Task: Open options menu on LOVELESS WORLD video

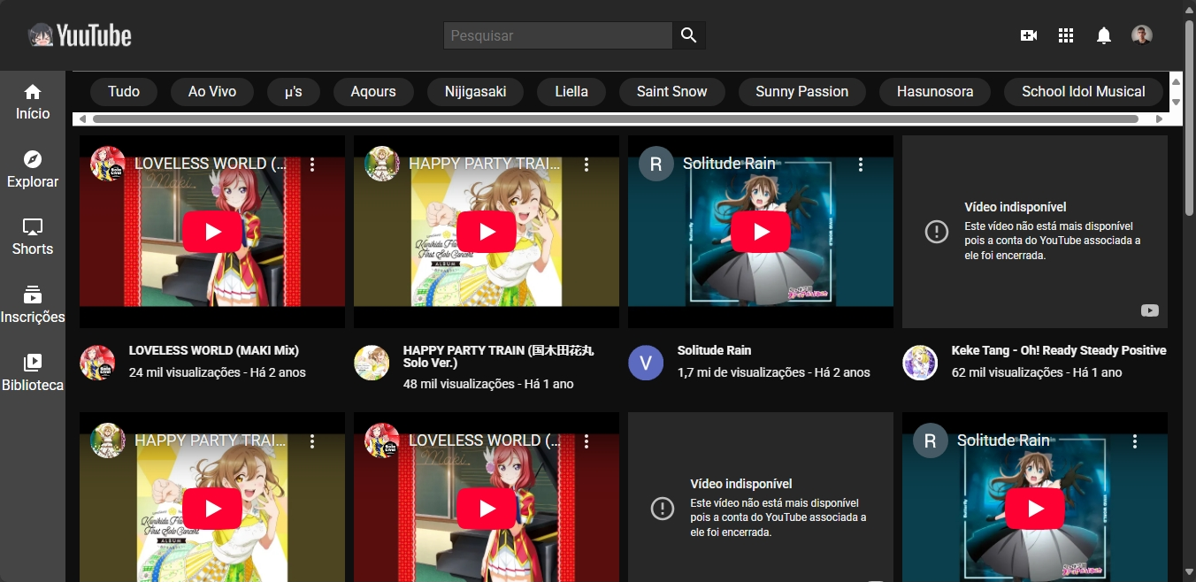Action: click(x=312, y=165)
